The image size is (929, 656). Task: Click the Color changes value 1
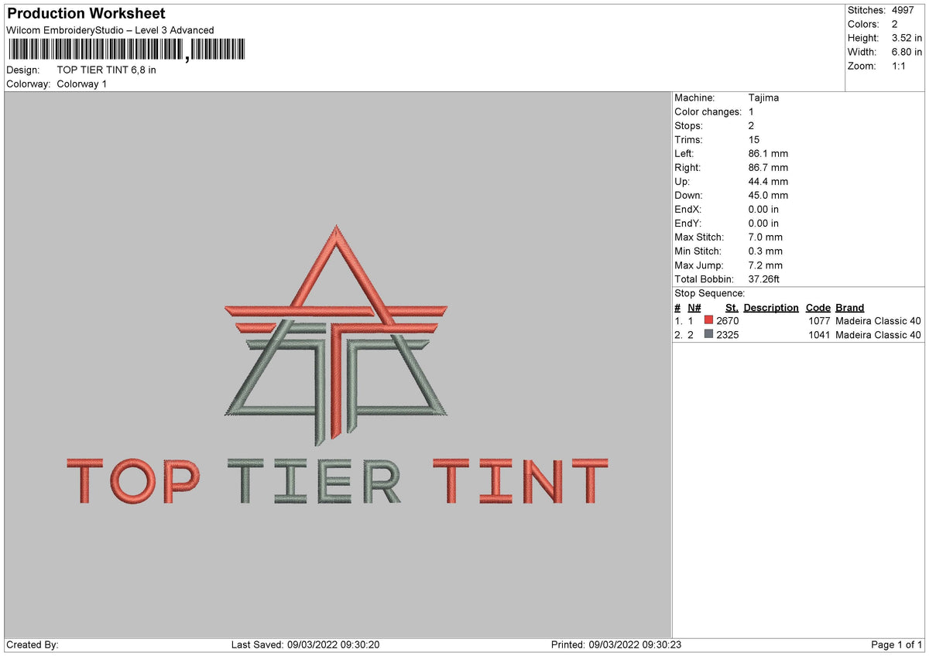point(751,111)
